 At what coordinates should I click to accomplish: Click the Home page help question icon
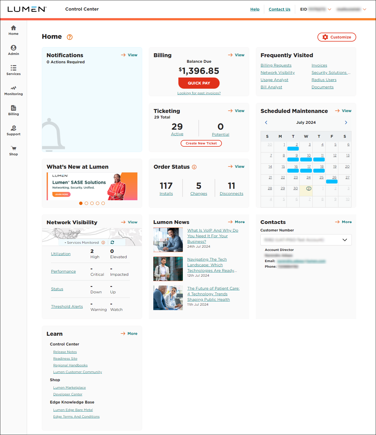[x=70, y=37]
